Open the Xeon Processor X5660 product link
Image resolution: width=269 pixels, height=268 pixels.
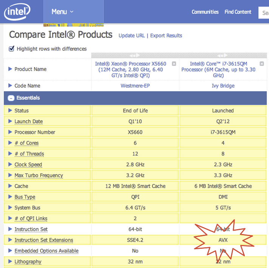click(131, 69)
